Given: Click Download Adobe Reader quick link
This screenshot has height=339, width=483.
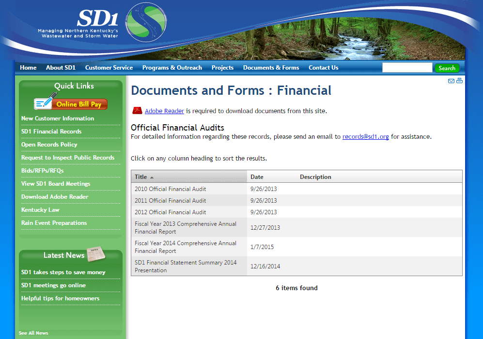Looking at the screenshot, I should click(55, 197).
